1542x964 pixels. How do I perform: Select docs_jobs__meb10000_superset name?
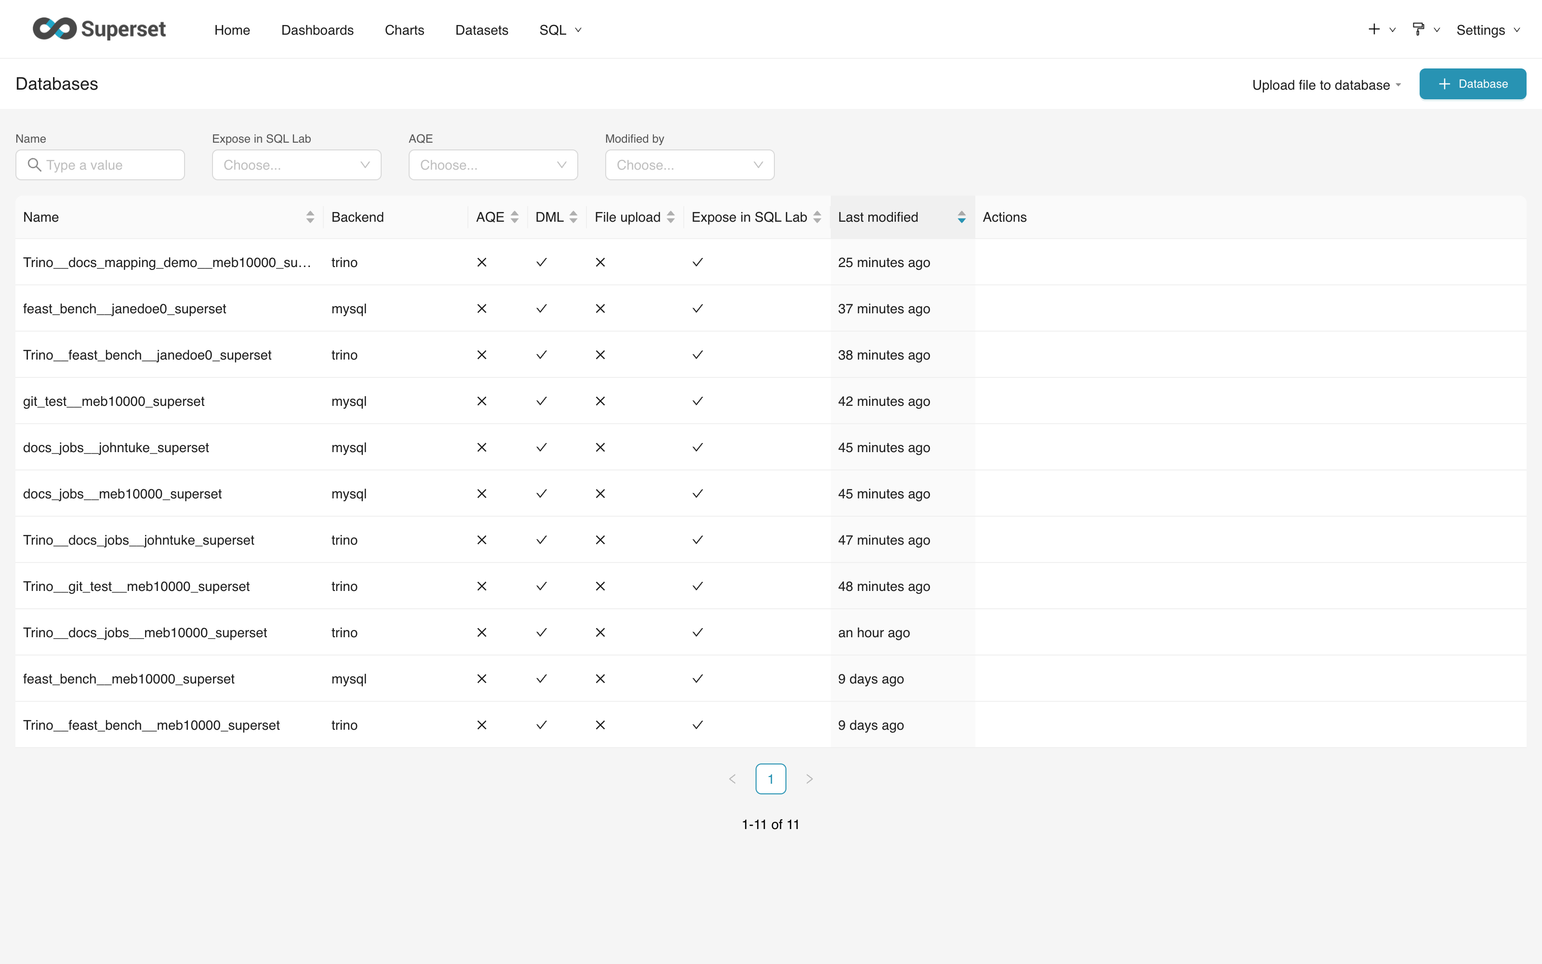pos(122,494)
